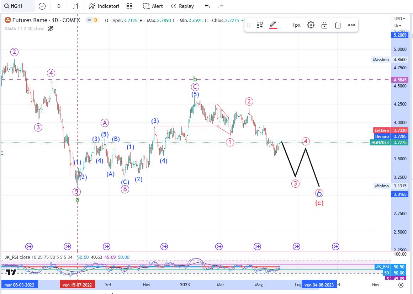The width and height of the screenshot is (413, 294).
Task: Open the lb unit dropdown
Action: (398, 26)
